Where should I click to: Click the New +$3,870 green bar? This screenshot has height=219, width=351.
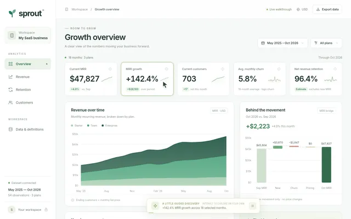[278, 147]
